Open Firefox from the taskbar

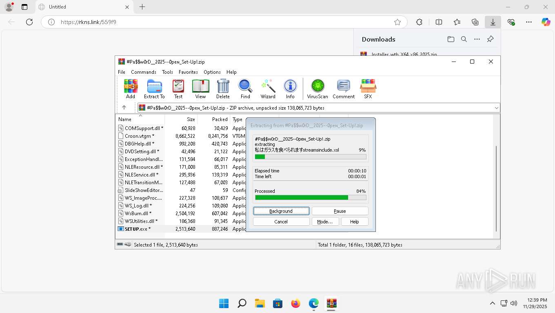click(295, 304)
